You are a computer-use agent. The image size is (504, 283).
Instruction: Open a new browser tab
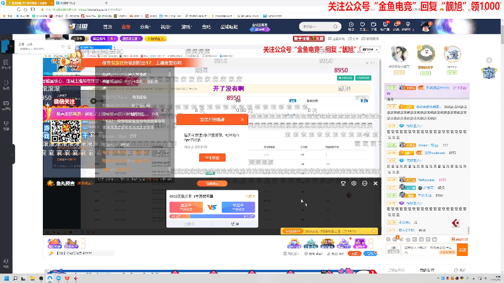(106, 3)
